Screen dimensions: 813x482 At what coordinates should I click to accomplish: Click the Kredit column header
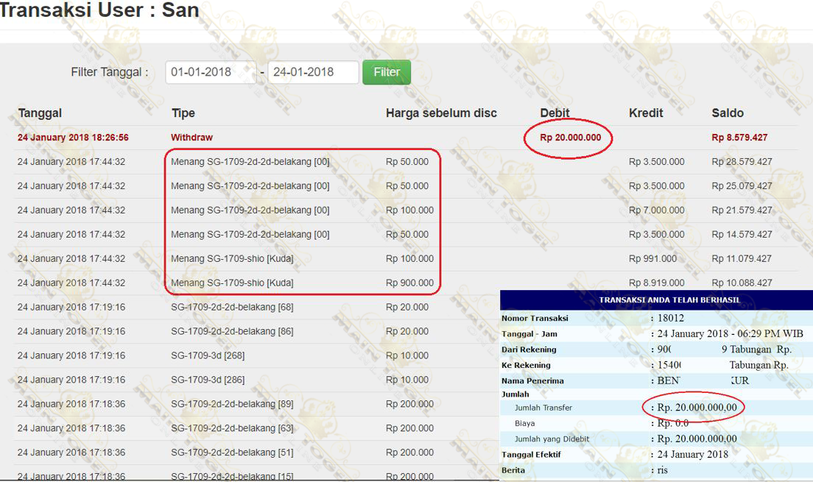coord(646,113)
